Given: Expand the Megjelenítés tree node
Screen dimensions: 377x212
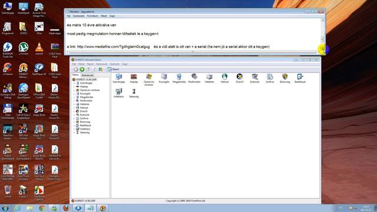Looking at the screenshot, I should tap(74, 97).
